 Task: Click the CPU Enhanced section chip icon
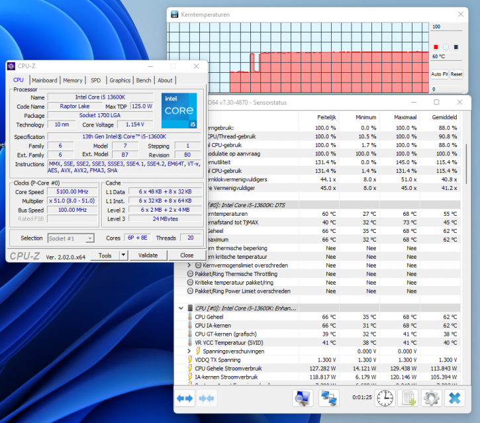pos(190,308)
